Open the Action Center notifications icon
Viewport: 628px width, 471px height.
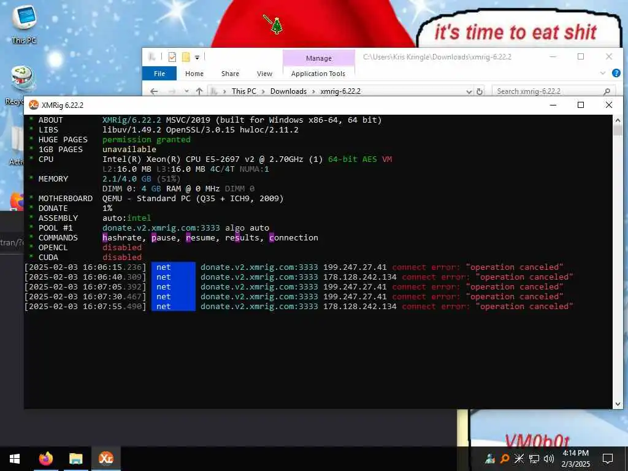pos(608,459)
